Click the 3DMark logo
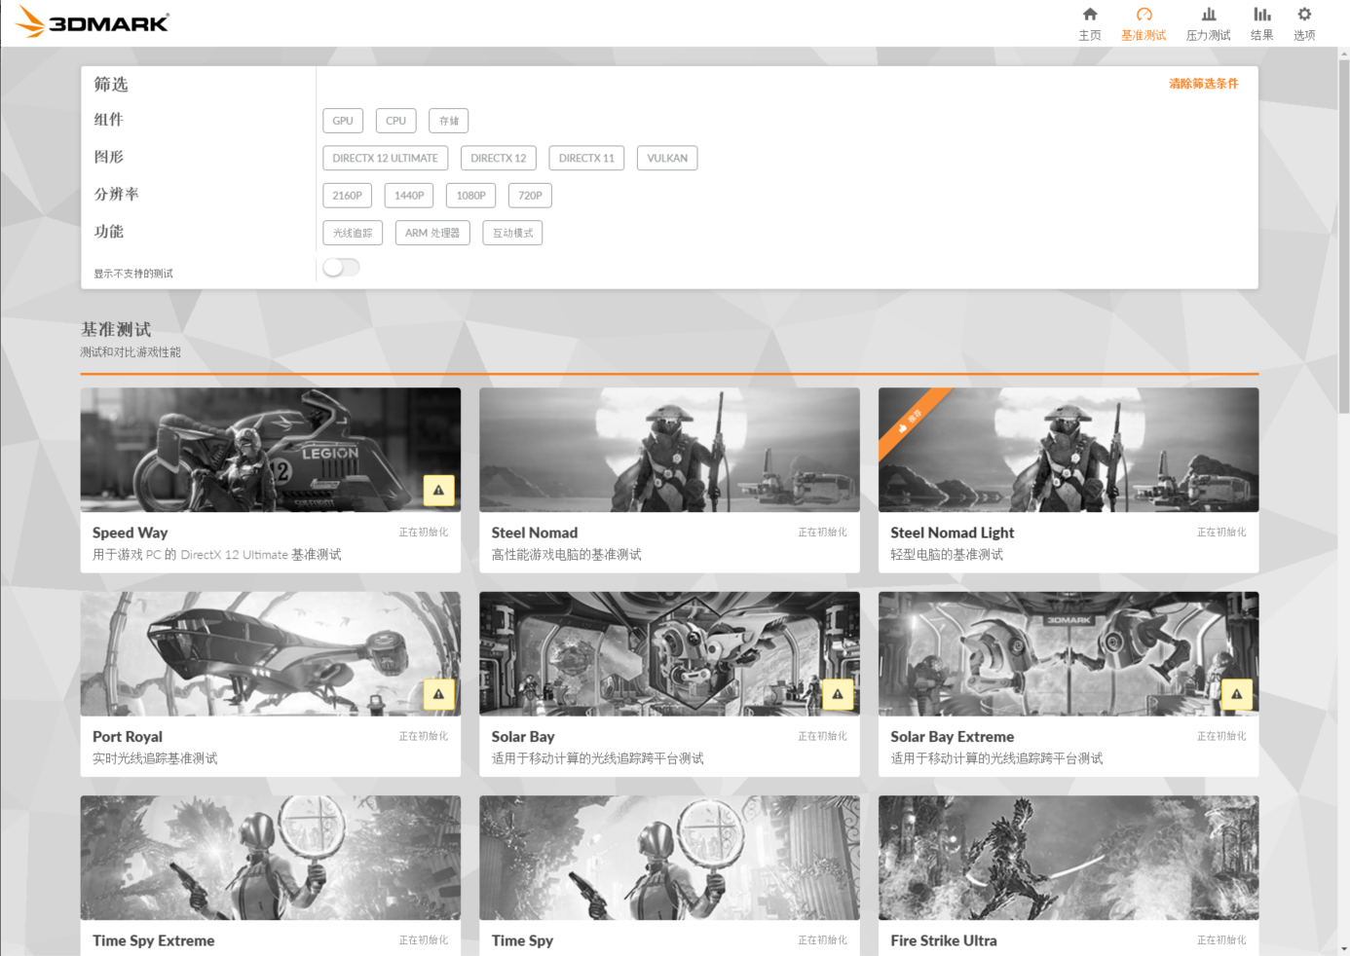This screenshot has height=956, width=1350. (x=93, y=21)
